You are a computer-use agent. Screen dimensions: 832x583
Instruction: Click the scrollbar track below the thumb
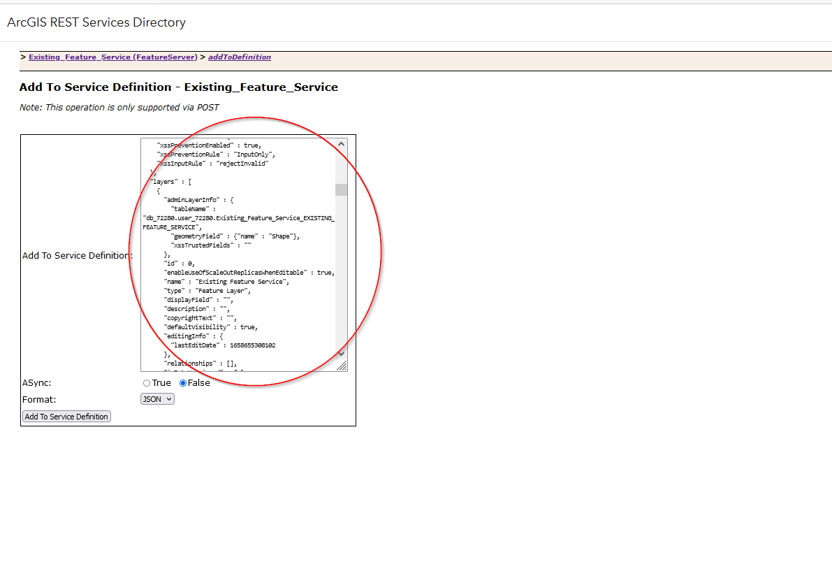(x=340, y=280)
